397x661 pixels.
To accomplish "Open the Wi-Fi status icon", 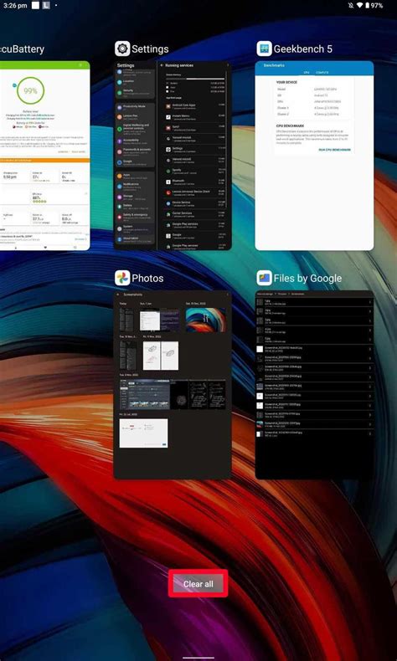I will coord(359,6).
